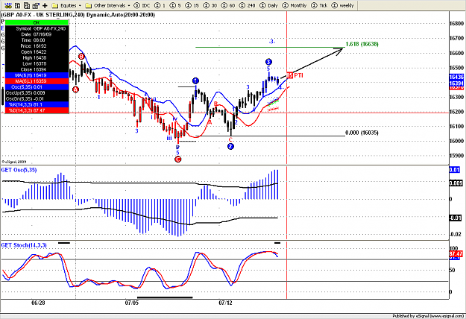Click the red circled A wave label
The height and width of the screenshot is (319, 466).
click(x=75, y=89)
